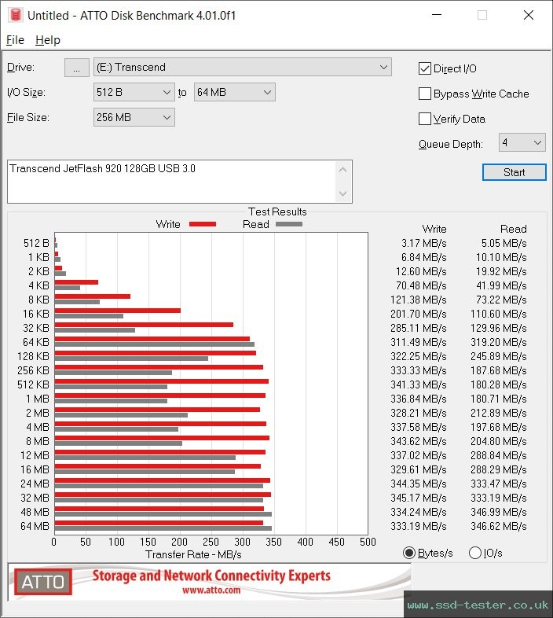Click the 5.05 MB/s read result

click(504, 243)
